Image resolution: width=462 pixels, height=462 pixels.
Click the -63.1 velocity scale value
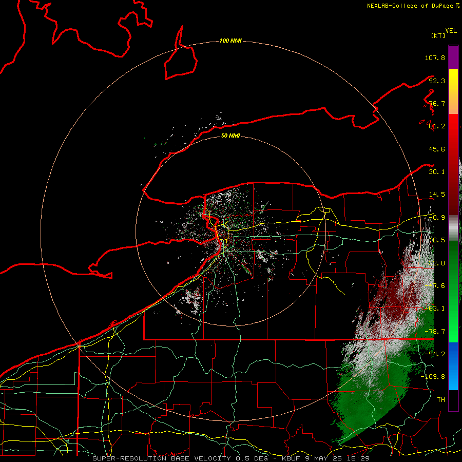[x=435, y=309]
